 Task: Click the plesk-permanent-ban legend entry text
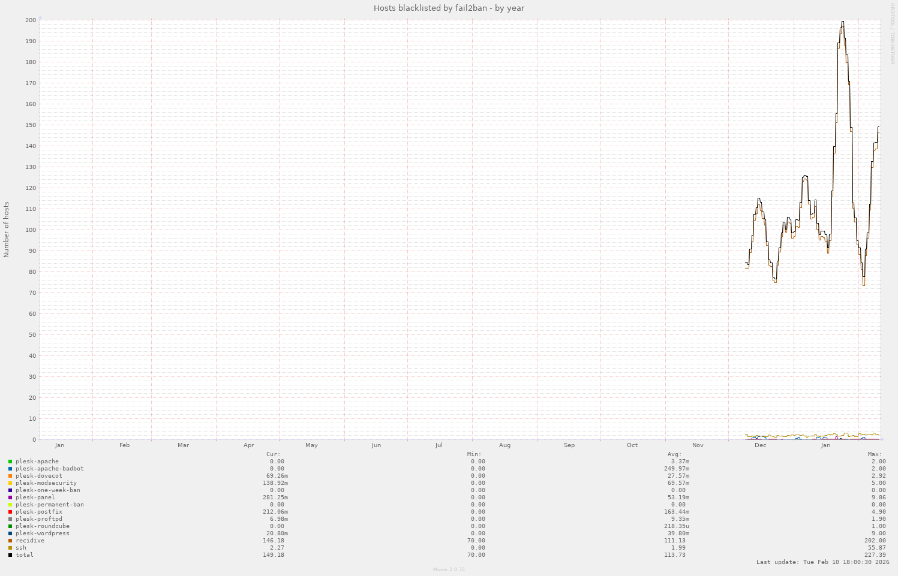pos(50,505)
